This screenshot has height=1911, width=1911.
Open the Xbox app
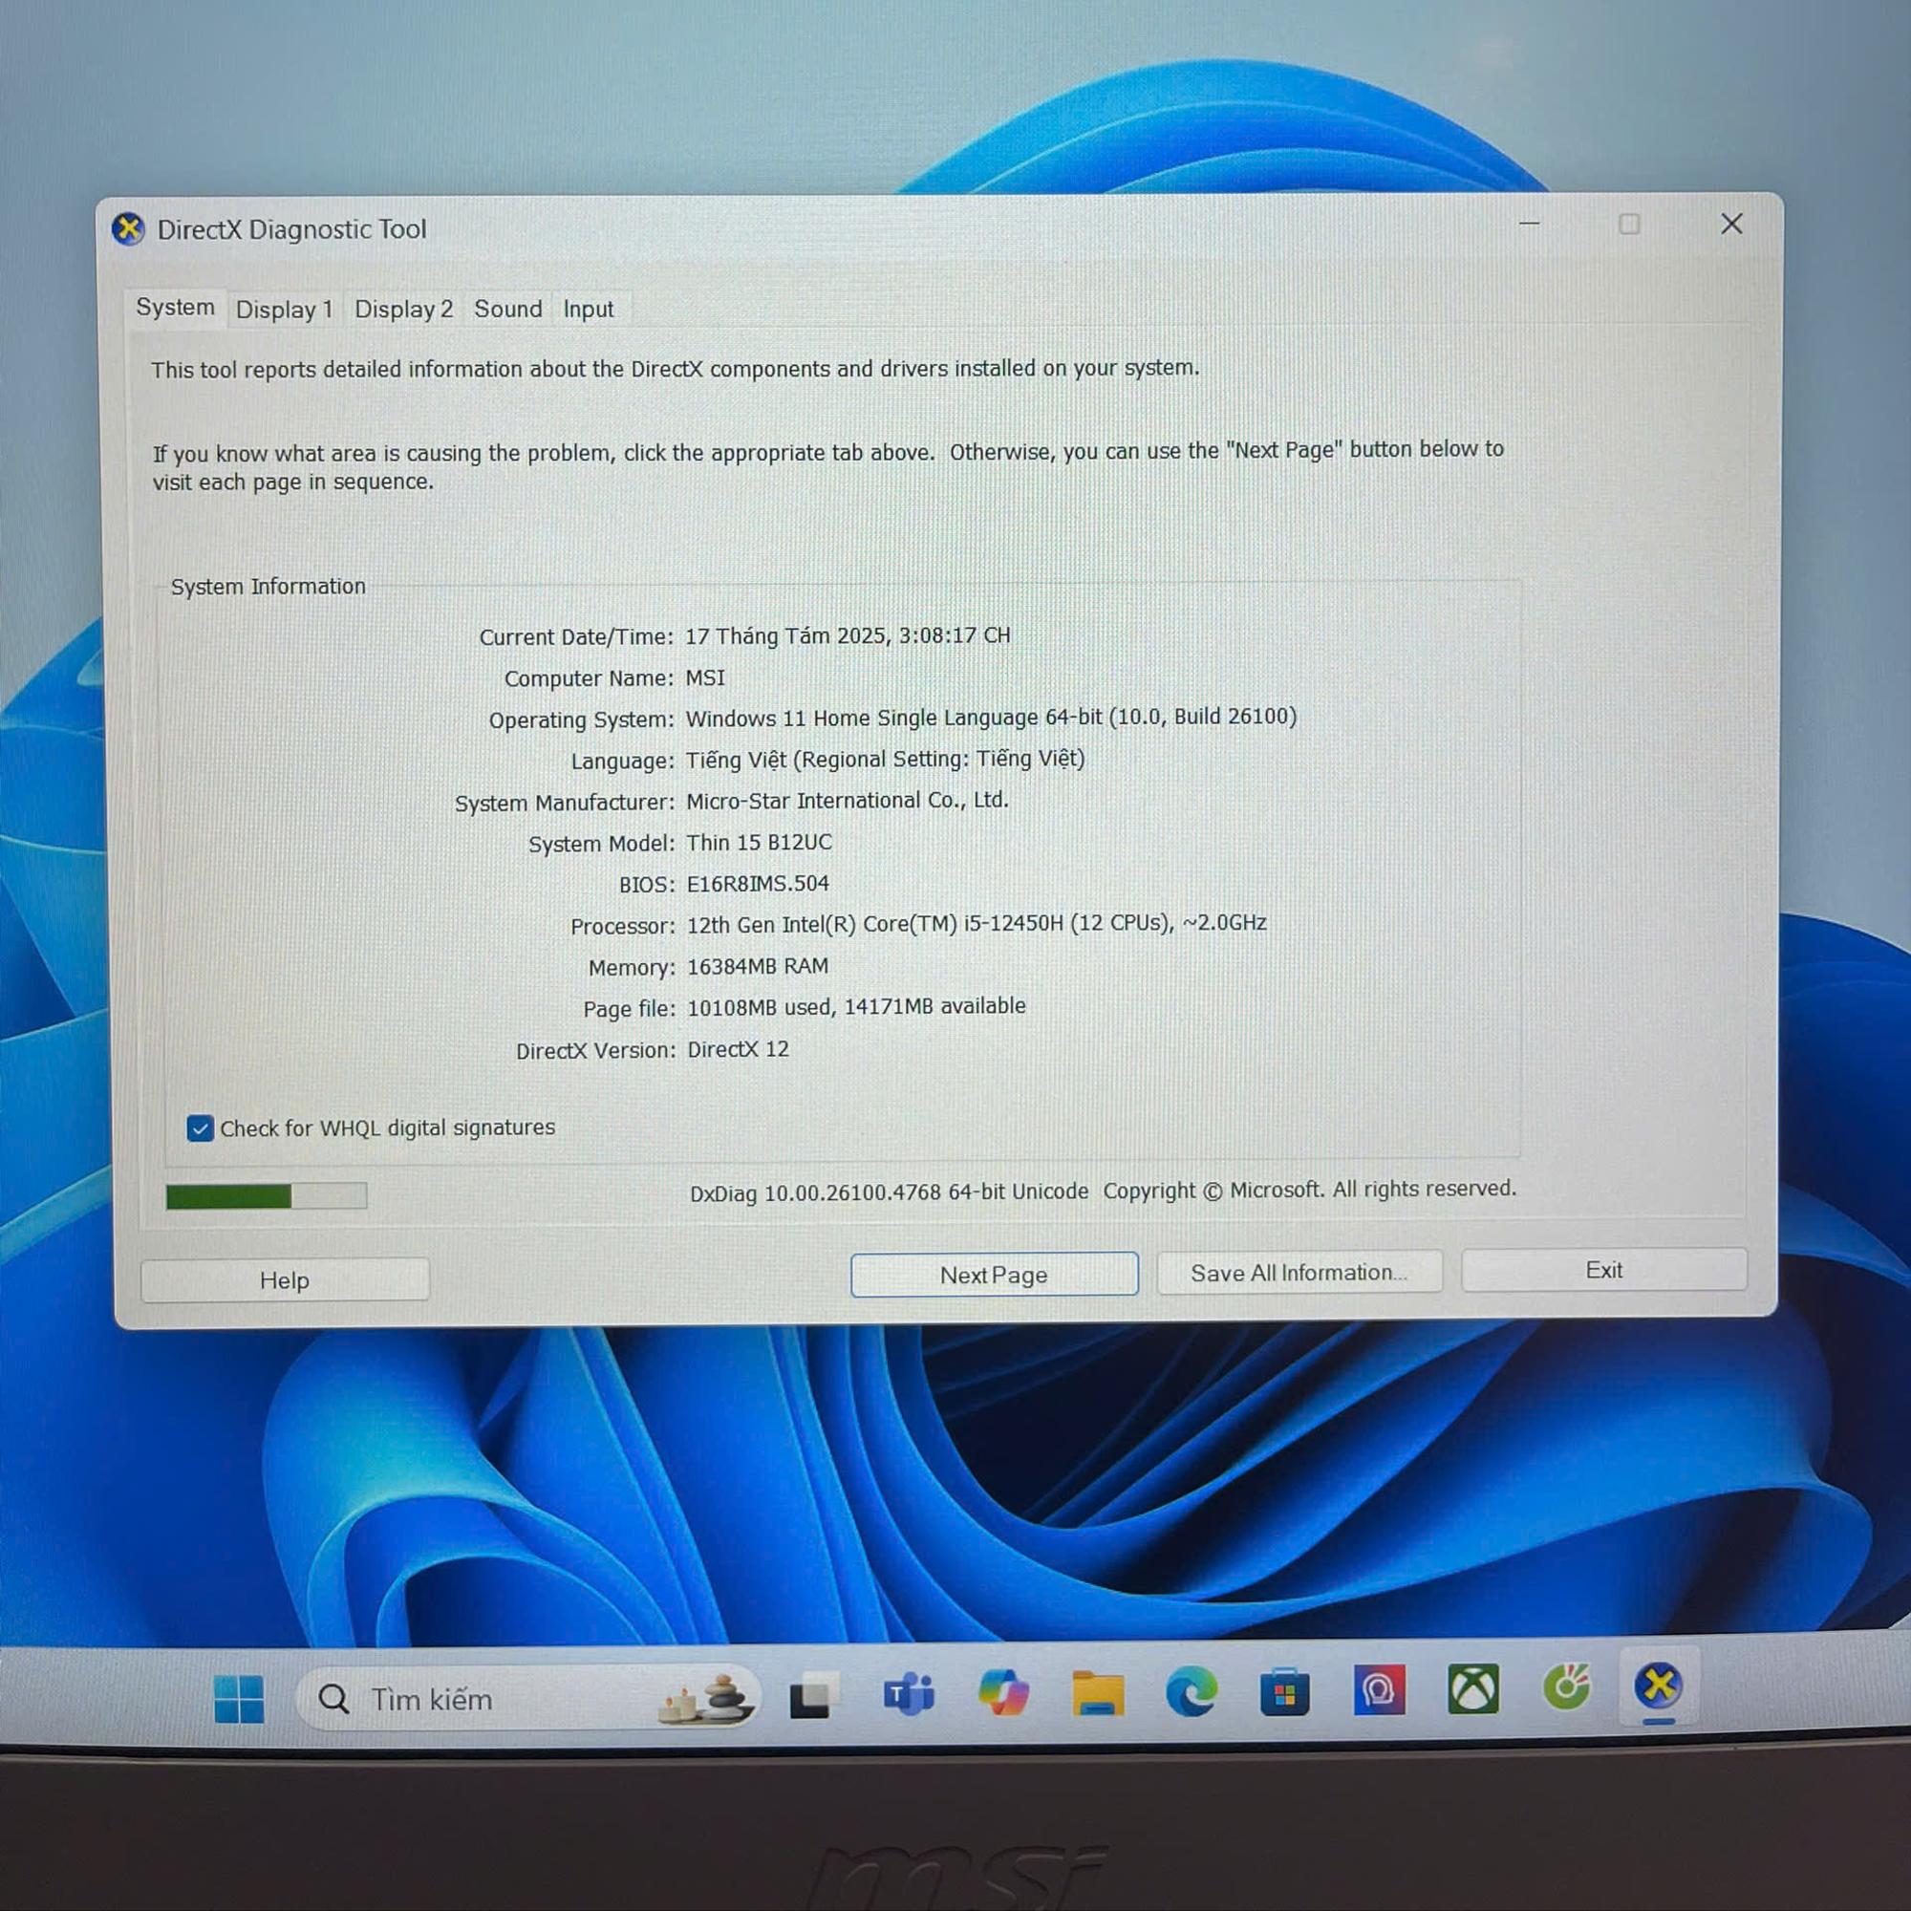pos(1472,1688)
